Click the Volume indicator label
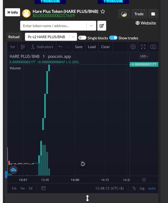This screenshot has height=203, width=168. coord(15,68)
